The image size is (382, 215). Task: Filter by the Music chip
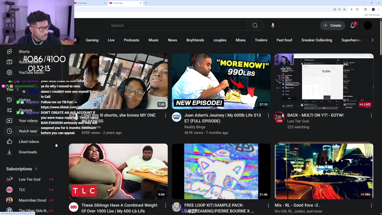(154, 40)
